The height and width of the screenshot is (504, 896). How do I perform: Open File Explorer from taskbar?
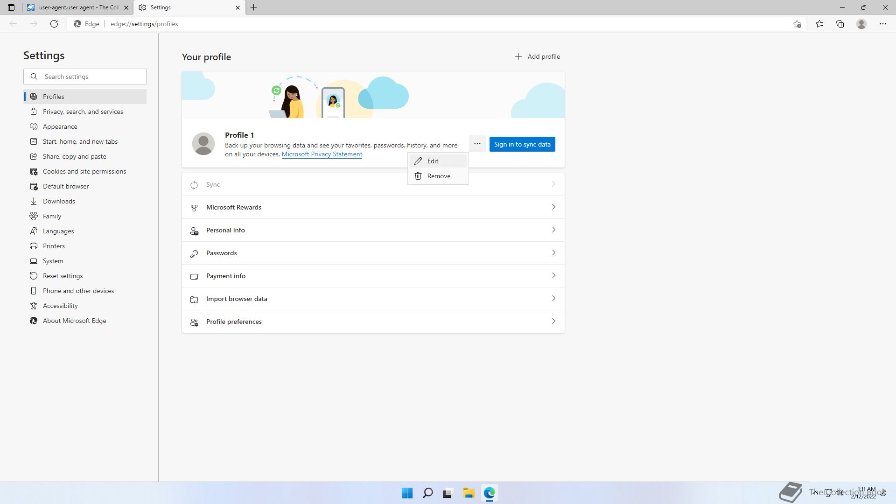pos(469,493)
